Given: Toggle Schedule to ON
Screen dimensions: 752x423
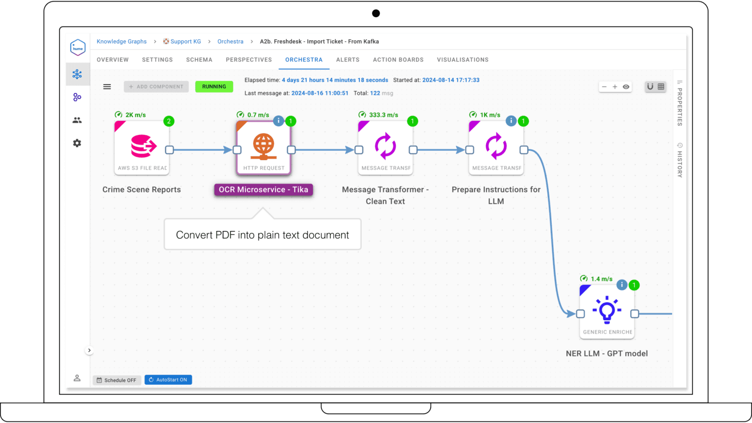Looking at the screenshot, I should coord(117,380).
